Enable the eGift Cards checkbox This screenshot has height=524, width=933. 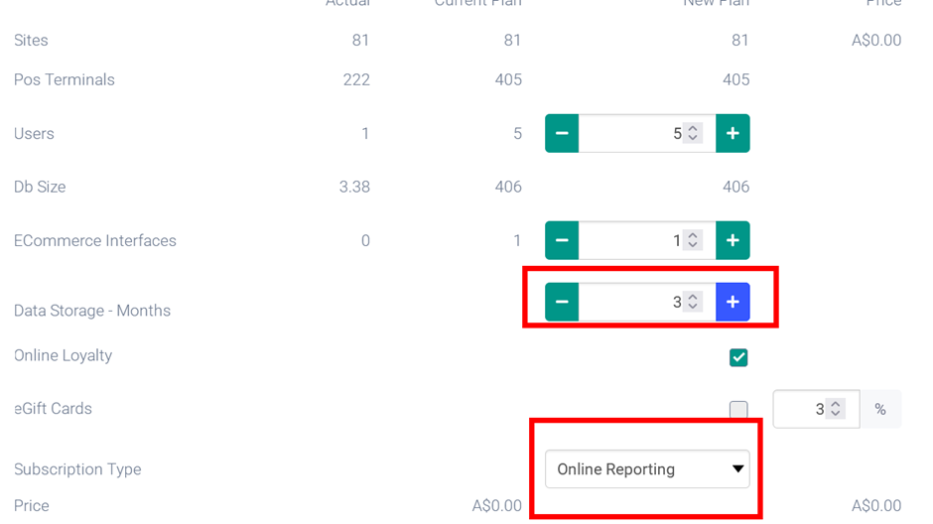pyautogui.click(x=738, y=410)
